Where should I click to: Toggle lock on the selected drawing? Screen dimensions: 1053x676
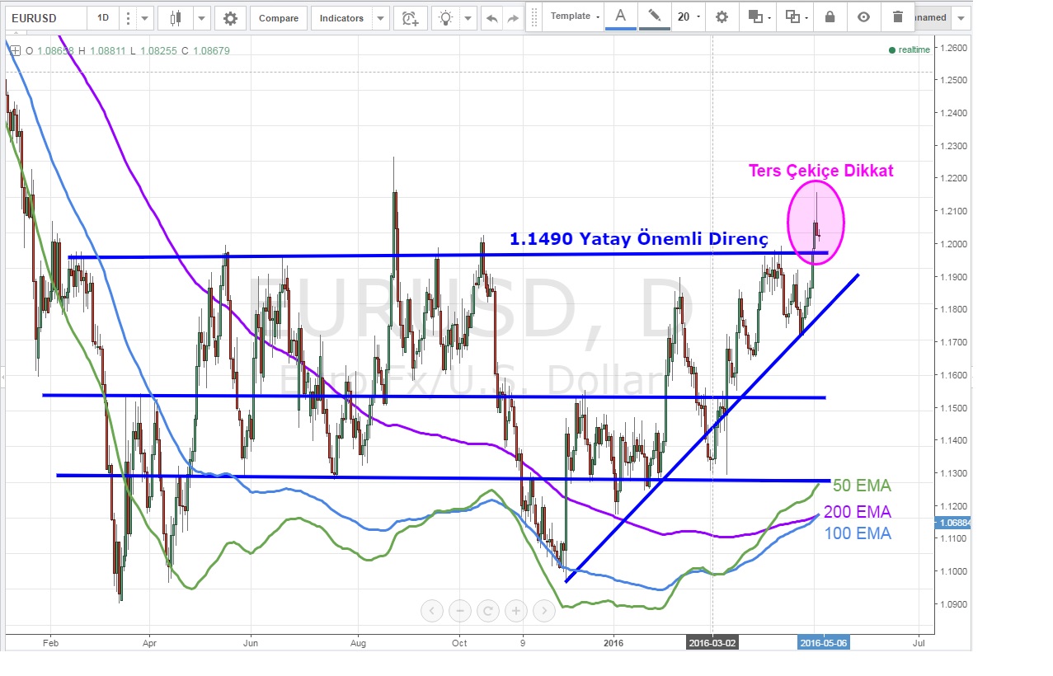[830, 16]
